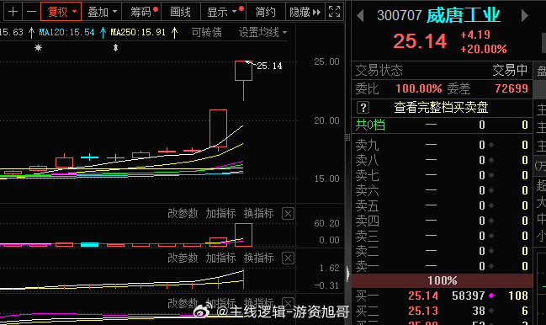Viewport: 546px width, 325px height.
Task: Click the magenta diamond next to 58397
Action: coord(491,296)
